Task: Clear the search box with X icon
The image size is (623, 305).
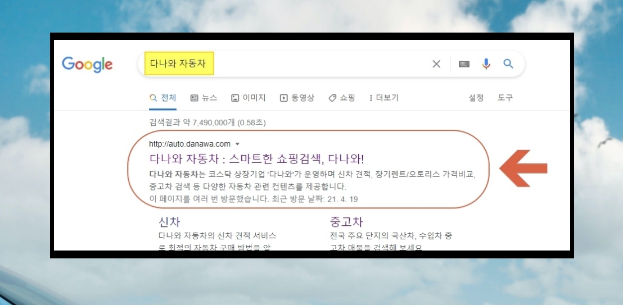Action: point(436,64)
